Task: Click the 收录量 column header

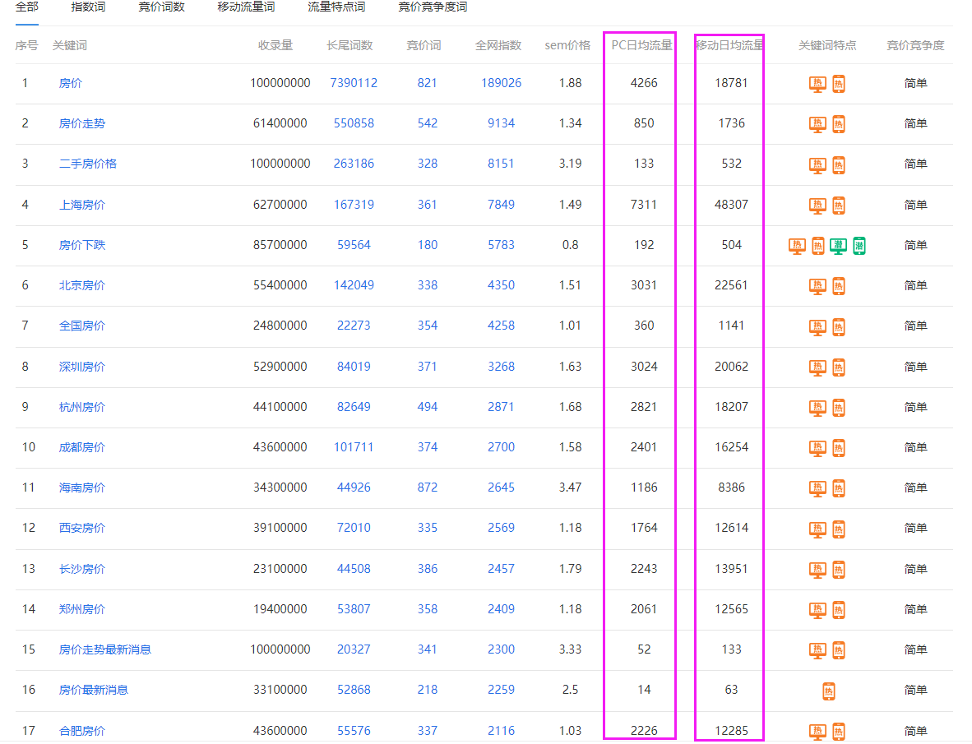Action: tap(275, 45)
